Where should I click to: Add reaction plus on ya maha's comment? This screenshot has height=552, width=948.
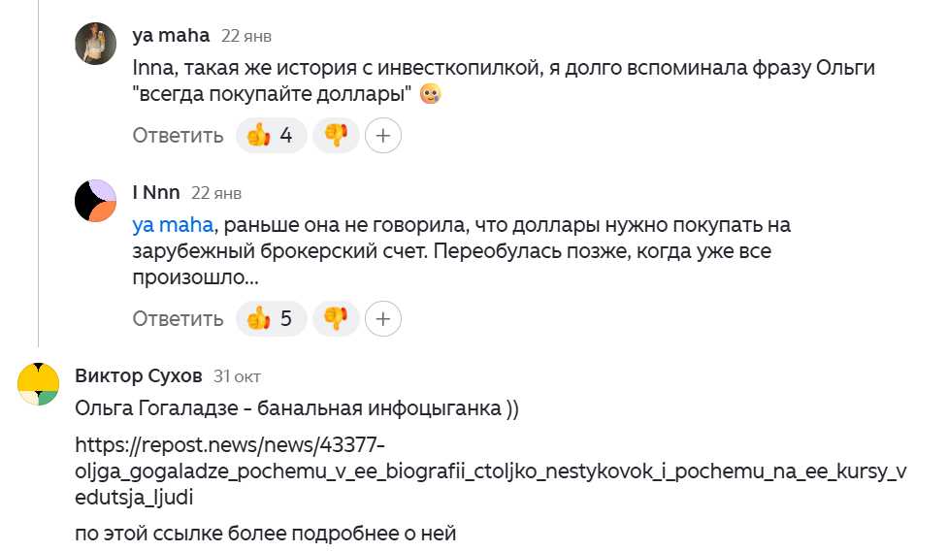tap(383, 136)
